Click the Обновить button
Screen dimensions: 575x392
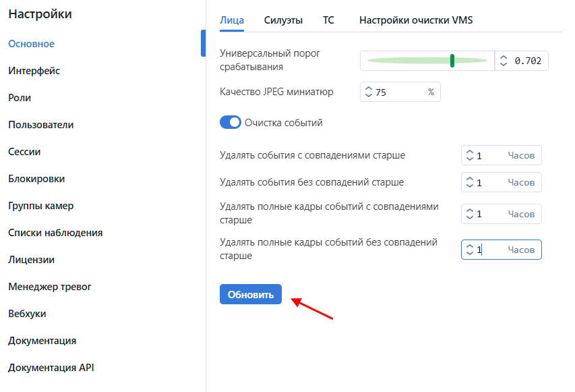(251, 294)
